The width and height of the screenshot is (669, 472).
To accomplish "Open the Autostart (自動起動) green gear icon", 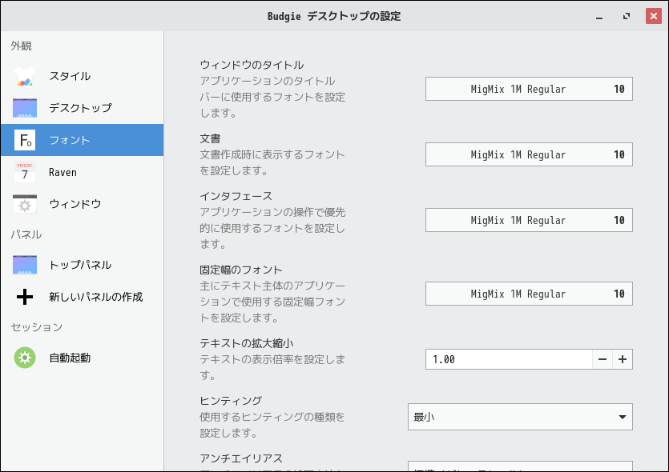I will click(x=25, y=358).
